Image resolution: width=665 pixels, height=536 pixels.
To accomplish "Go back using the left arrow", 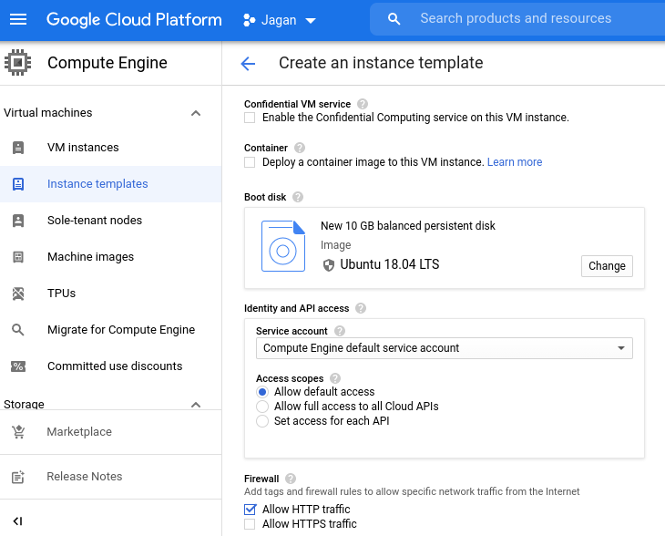I will 248,64.
